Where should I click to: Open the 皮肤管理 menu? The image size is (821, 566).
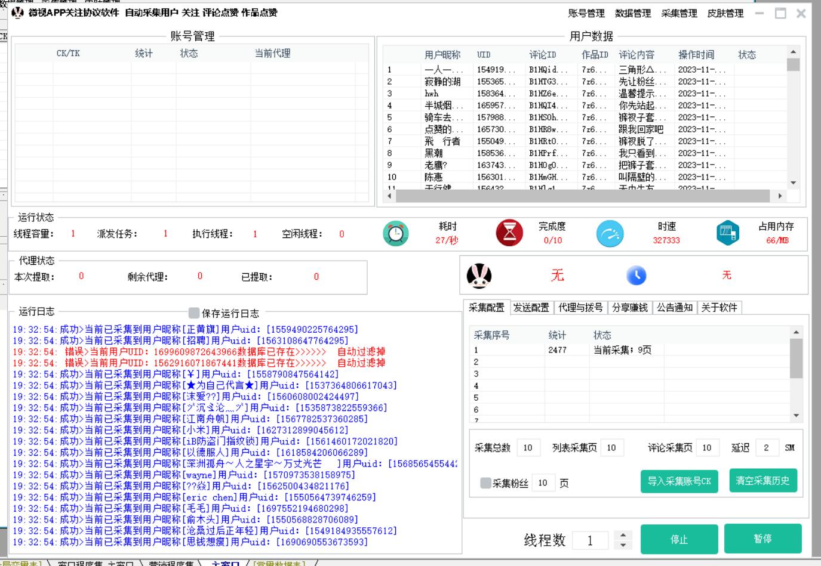tap(725, 13)
